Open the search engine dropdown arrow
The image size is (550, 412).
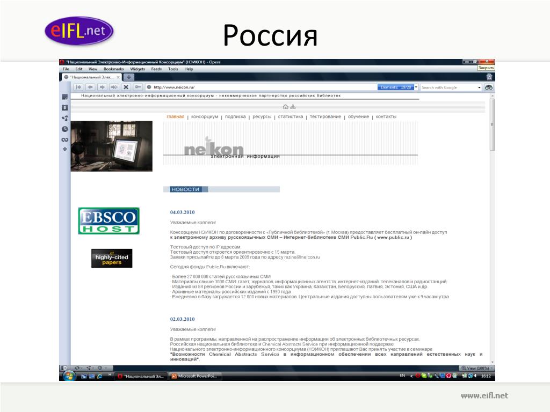[480, 87]
